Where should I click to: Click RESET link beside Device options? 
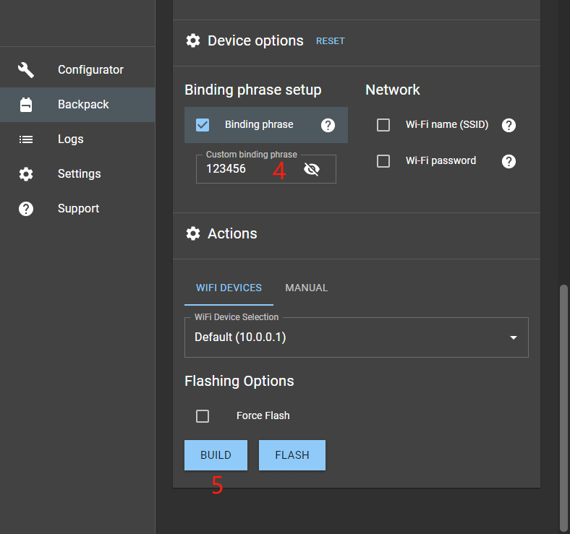click(330, 41)
